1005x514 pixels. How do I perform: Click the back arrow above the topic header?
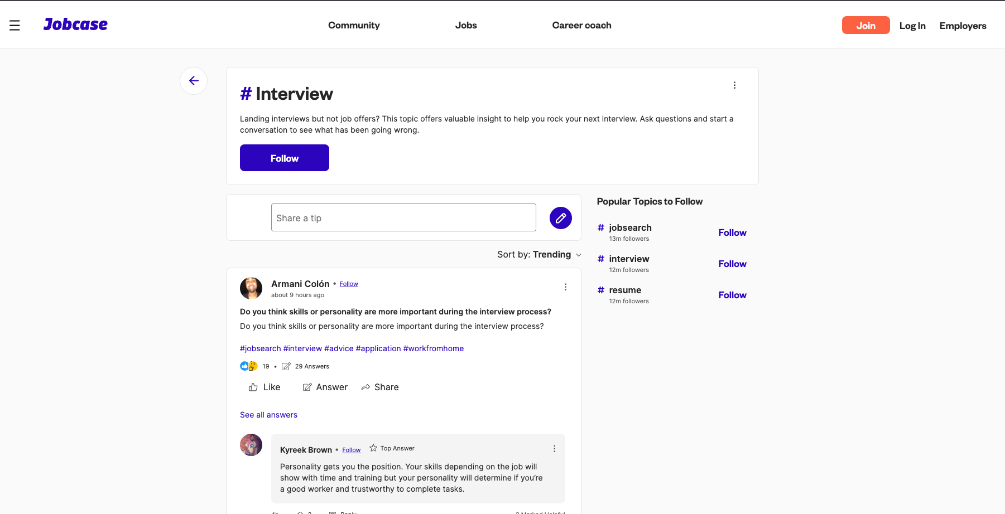pyautogui.click(x=193, y=80)
